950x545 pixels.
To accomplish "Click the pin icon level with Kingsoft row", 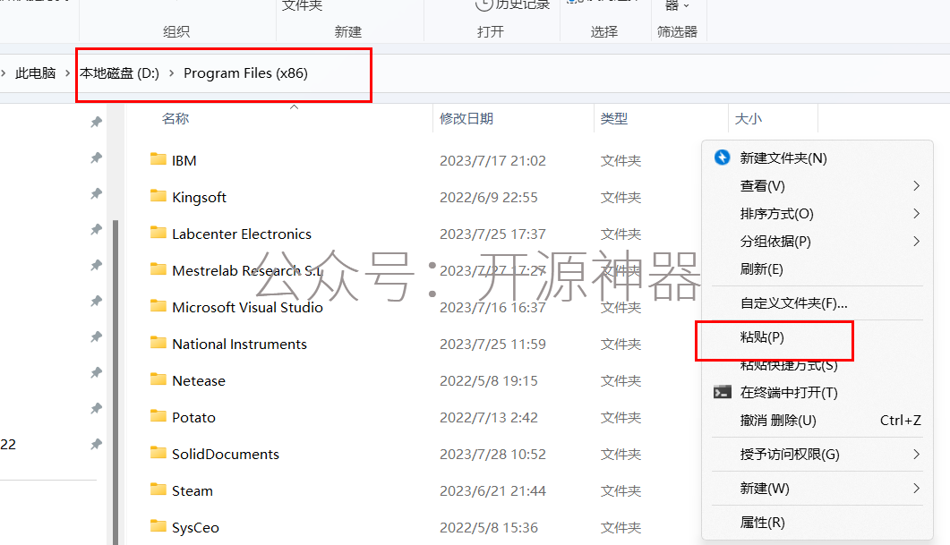I will [96, 194].
